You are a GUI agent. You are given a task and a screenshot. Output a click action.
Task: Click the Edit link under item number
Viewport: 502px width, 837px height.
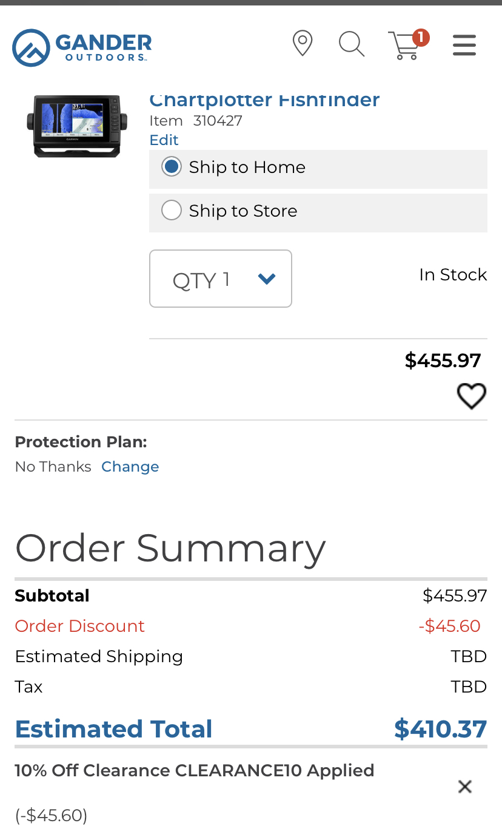tap(164, 140)
